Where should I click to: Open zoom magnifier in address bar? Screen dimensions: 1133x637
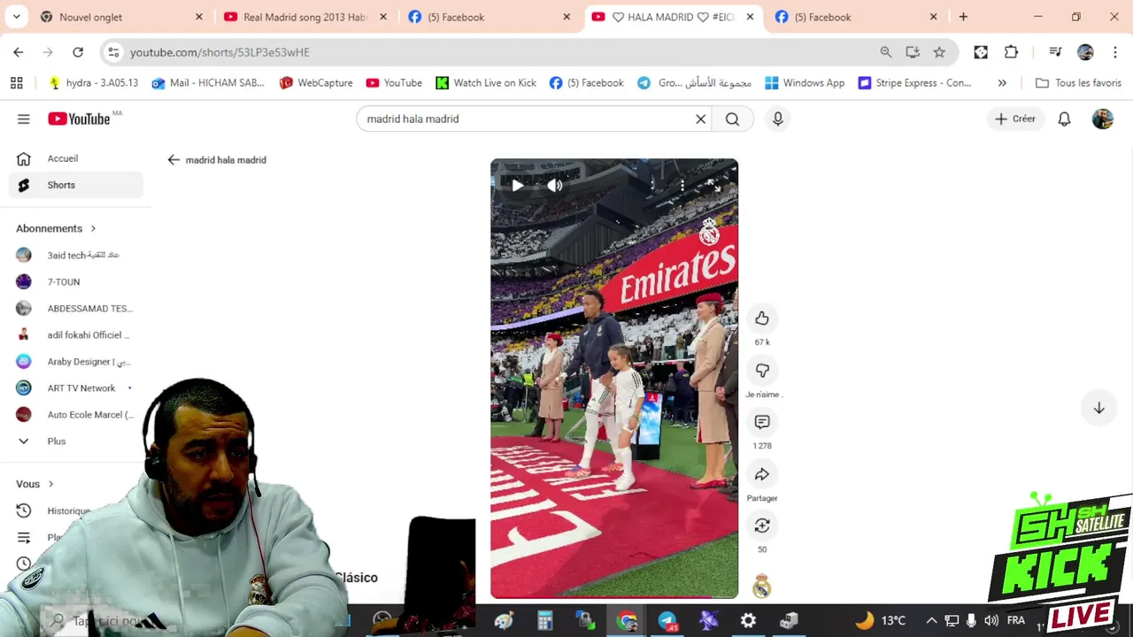coord(886,52)
